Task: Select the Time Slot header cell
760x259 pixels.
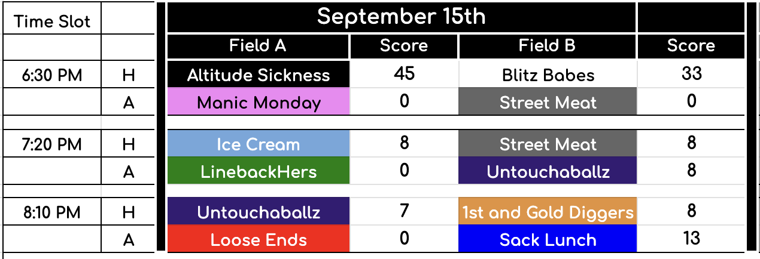Action: 52,21
